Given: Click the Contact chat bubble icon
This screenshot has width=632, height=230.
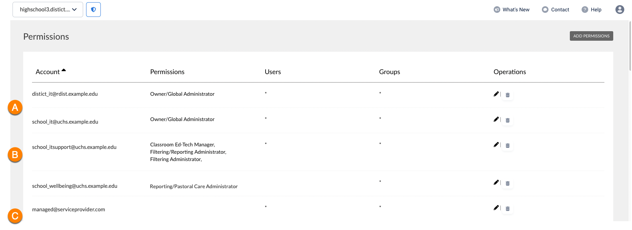Looking at the screenshot, I should click(545, 10).
